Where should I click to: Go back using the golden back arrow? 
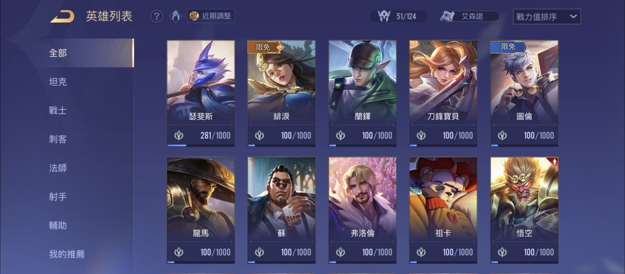pyautogui.click(x=62, y=16)
